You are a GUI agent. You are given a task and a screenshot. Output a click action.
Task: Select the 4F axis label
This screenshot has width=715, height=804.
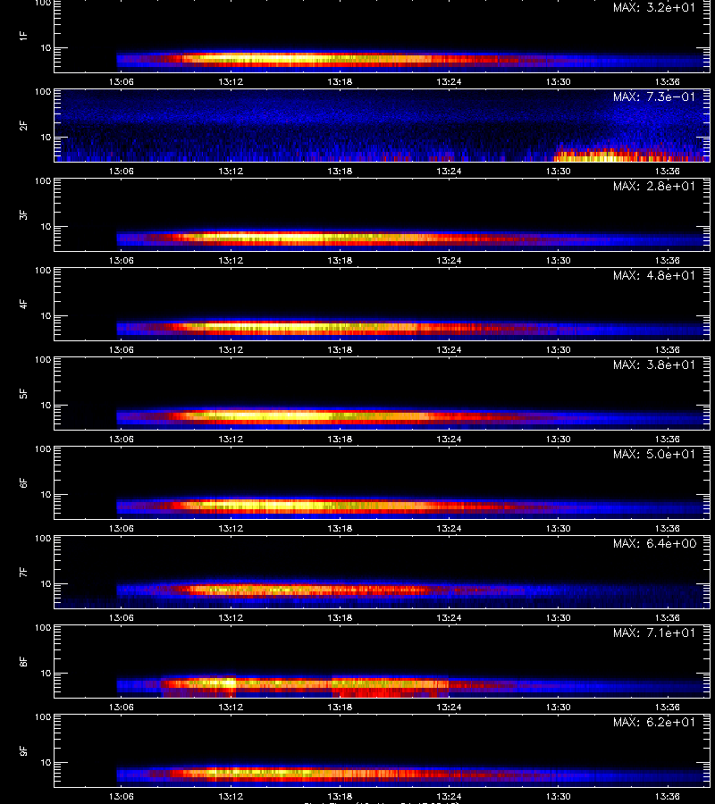23,304
